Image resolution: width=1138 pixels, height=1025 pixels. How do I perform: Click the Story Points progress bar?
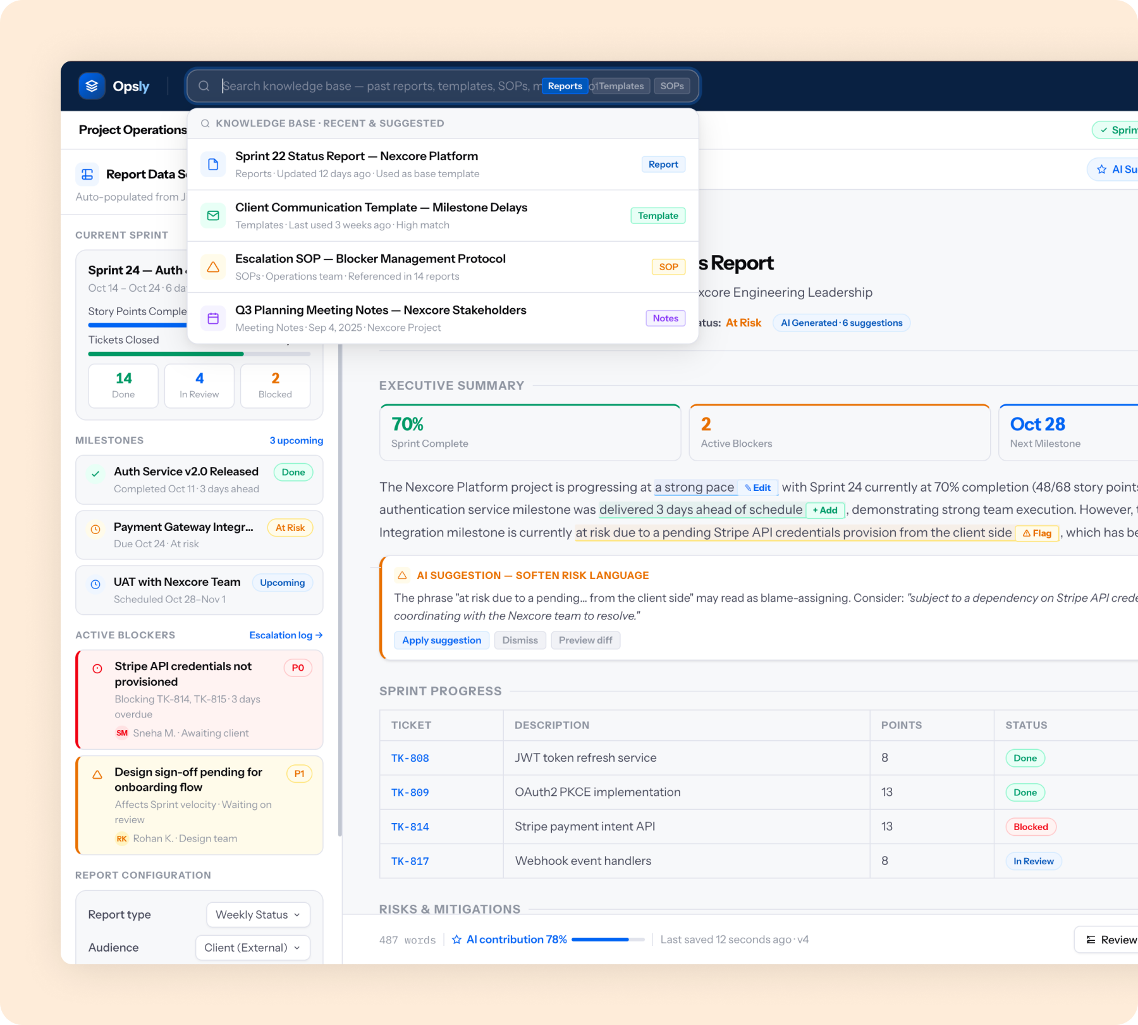click(138, 325)
